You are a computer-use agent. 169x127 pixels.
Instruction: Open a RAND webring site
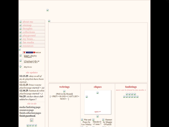[x=63, y=97]
